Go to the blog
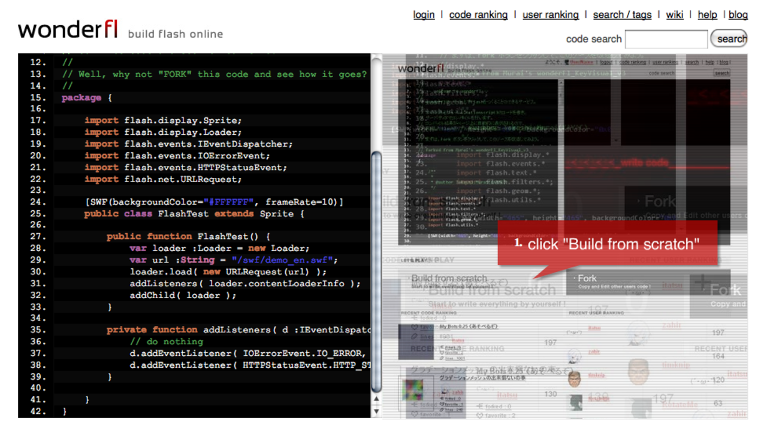The height and width of the screenshot is (436, 767). [738, 14]
